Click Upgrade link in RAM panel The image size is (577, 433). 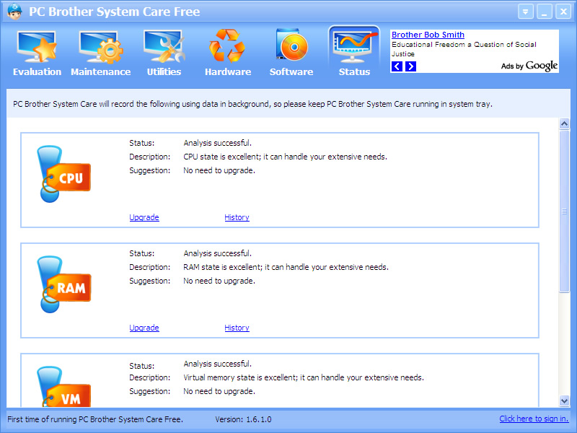[144, 328]
